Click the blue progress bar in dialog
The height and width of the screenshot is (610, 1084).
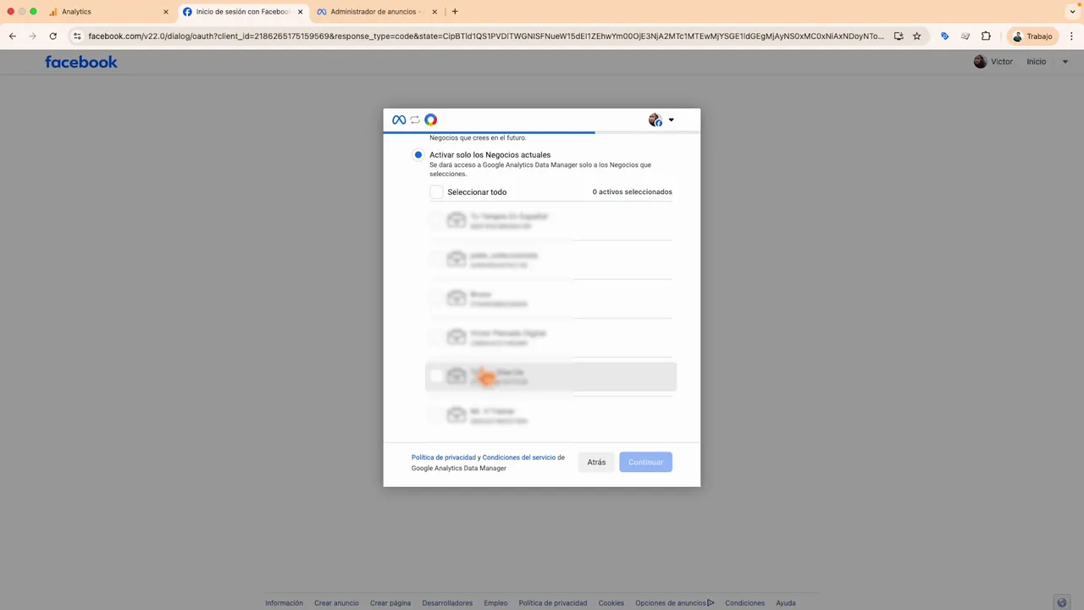click(489, 132)
